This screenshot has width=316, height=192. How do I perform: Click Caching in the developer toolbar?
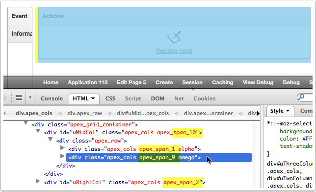click(x=223, y=82)
